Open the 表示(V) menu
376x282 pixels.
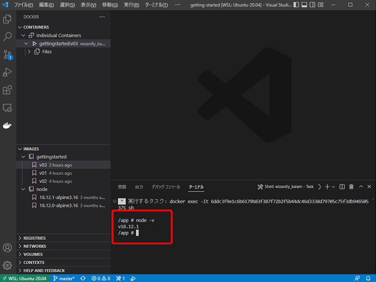click(88, 5)
